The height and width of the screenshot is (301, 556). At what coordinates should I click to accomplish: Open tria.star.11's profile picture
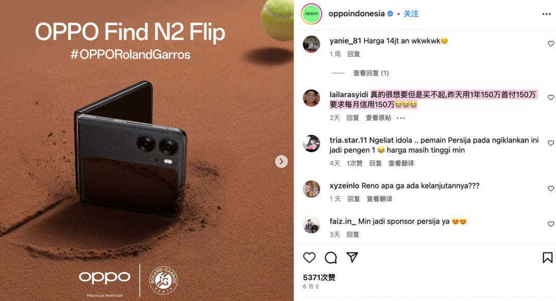coord(311,143)
